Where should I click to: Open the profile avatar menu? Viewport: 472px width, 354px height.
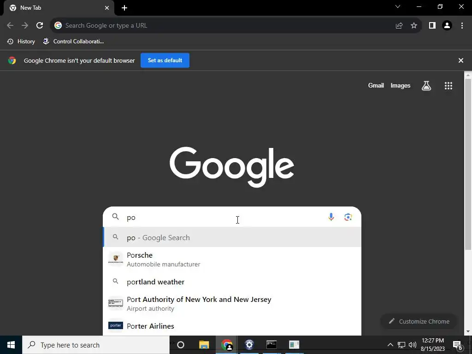(x=447, y=26)
